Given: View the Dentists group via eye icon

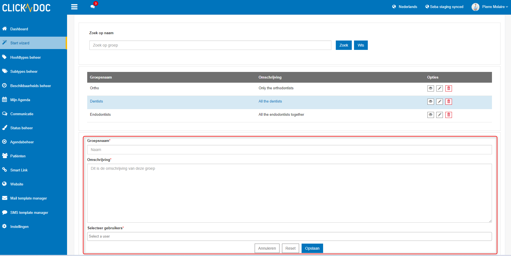Looking at the screenshot, I should click(x=430, y=102).
